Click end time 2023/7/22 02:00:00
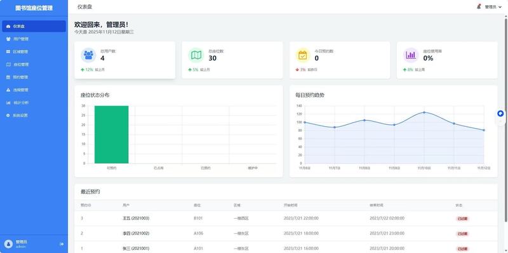508x253 pixels. (x=387, y=218)
